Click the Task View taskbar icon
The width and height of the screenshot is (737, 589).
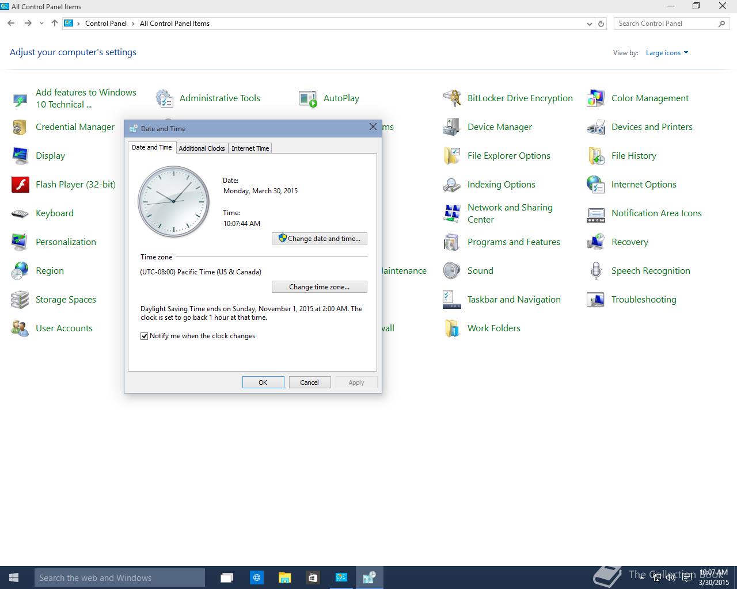(227, 577)
